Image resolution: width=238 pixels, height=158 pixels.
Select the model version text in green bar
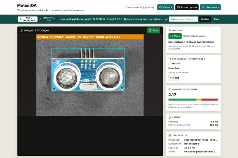click(x=111, y=19)
